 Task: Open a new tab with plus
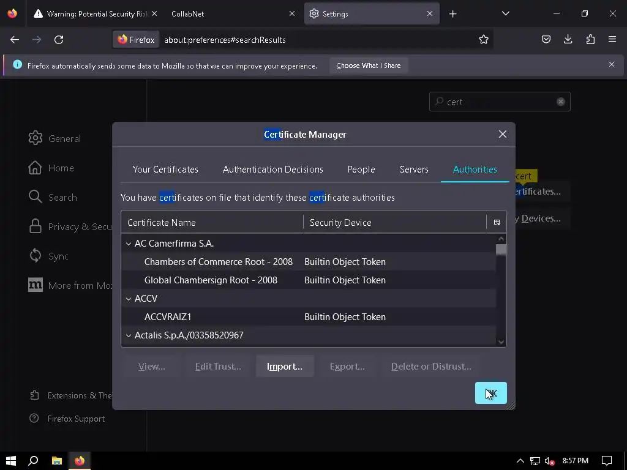pos(452,14)
